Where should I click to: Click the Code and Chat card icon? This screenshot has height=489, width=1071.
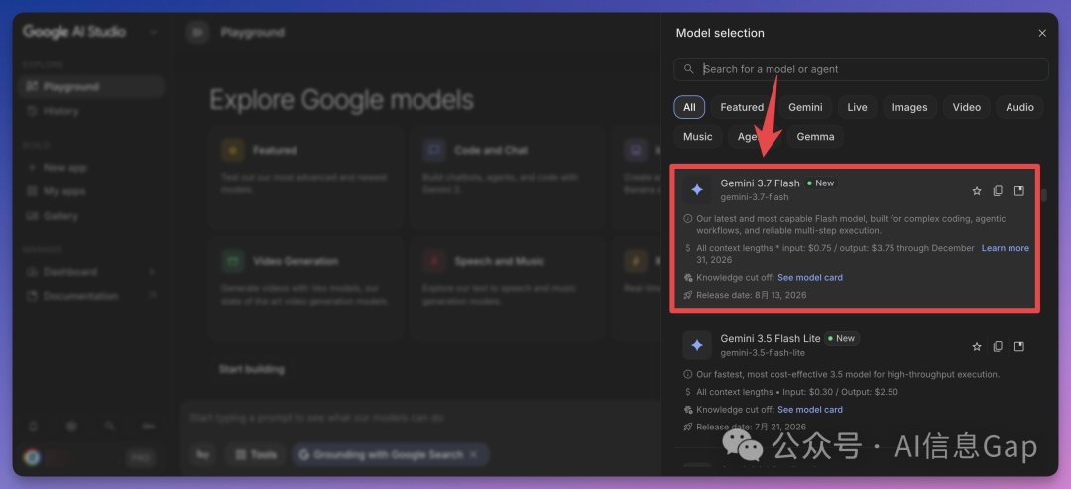point(433,150)
